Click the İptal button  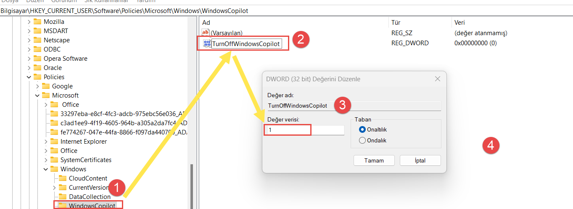[x=420, y=160]
